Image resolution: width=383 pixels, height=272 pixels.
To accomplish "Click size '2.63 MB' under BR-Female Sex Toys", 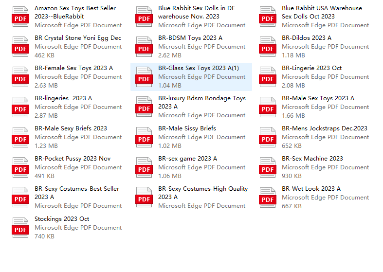I will coord(46,86).
